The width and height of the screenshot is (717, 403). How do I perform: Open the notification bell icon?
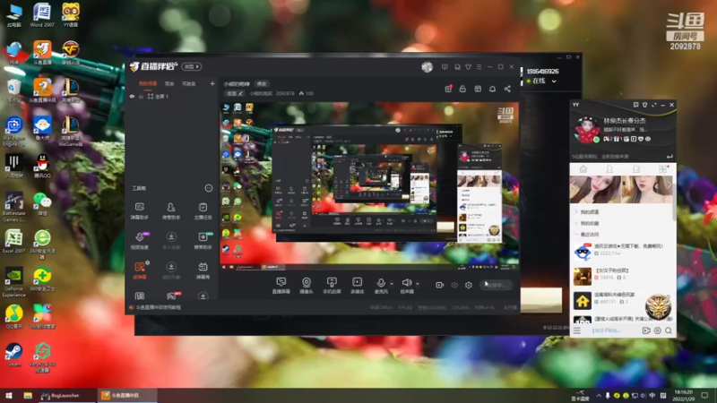tap(492, 89)
